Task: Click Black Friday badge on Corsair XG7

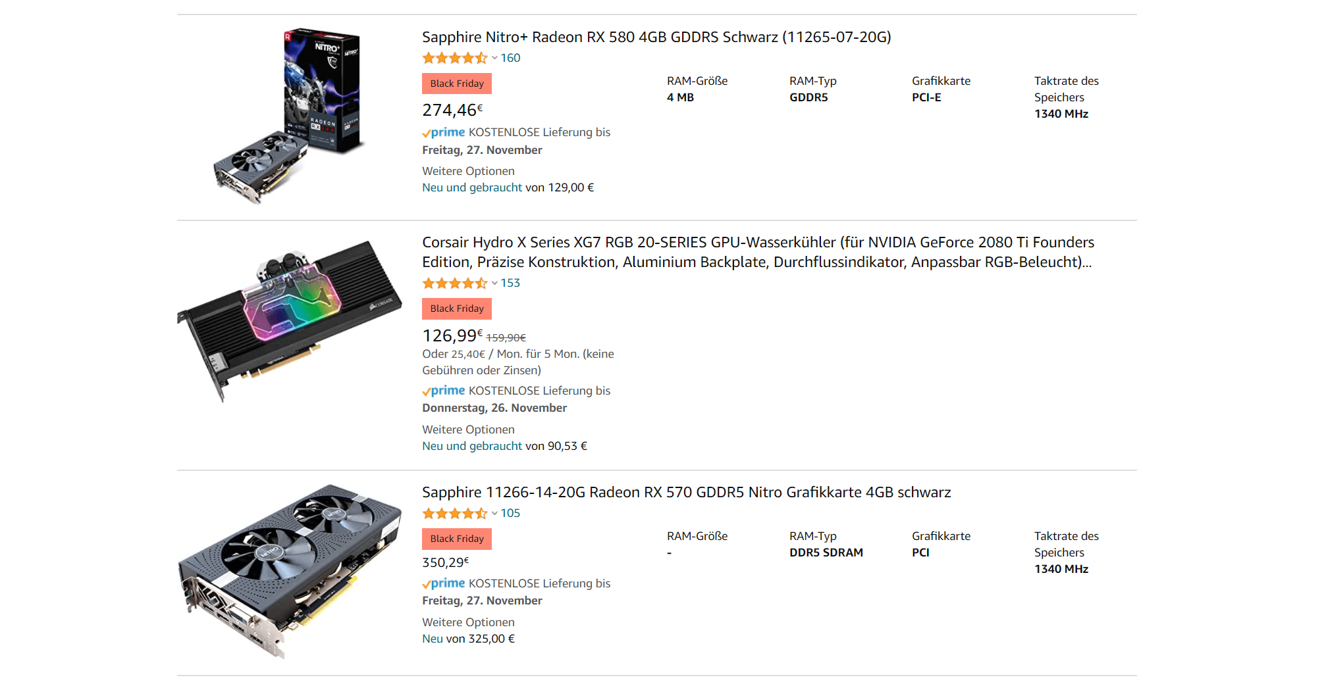Action: click(x=456, y=308)
